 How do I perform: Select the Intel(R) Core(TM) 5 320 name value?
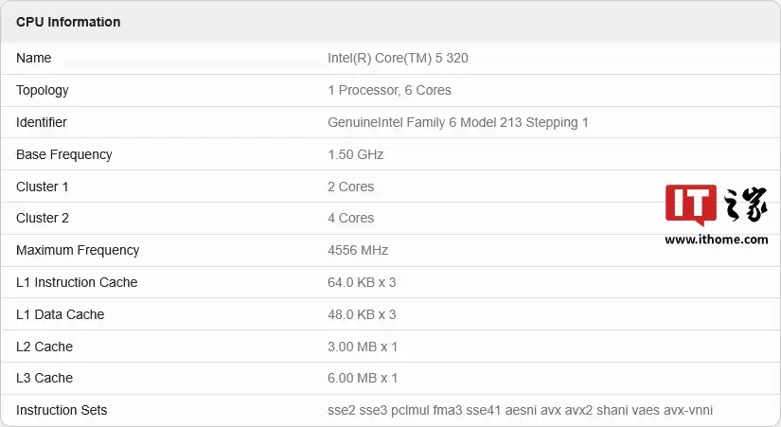pos(398,58)
